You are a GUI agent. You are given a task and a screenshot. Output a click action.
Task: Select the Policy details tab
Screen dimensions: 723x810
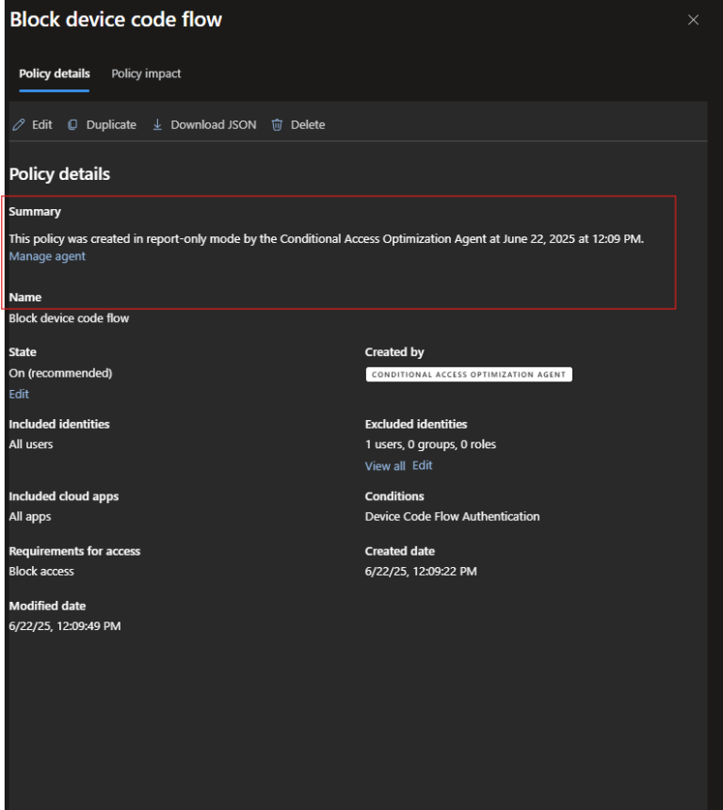tap(54, 73)
